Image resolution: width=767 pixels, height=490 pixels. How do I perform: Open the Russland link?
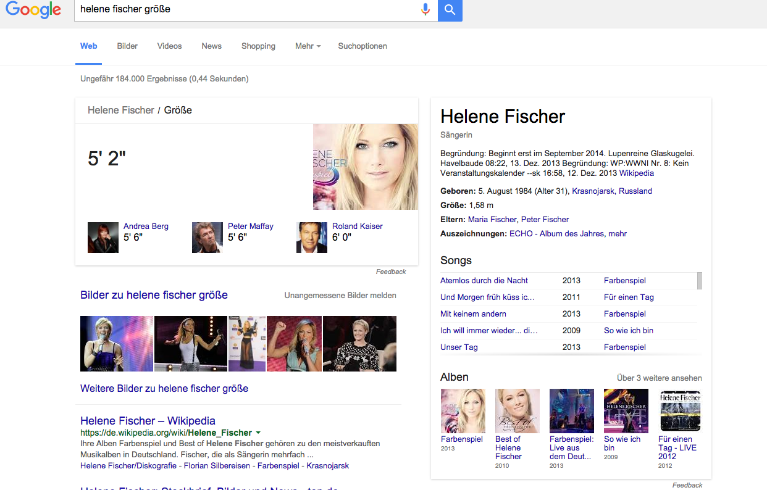[635, 191]
